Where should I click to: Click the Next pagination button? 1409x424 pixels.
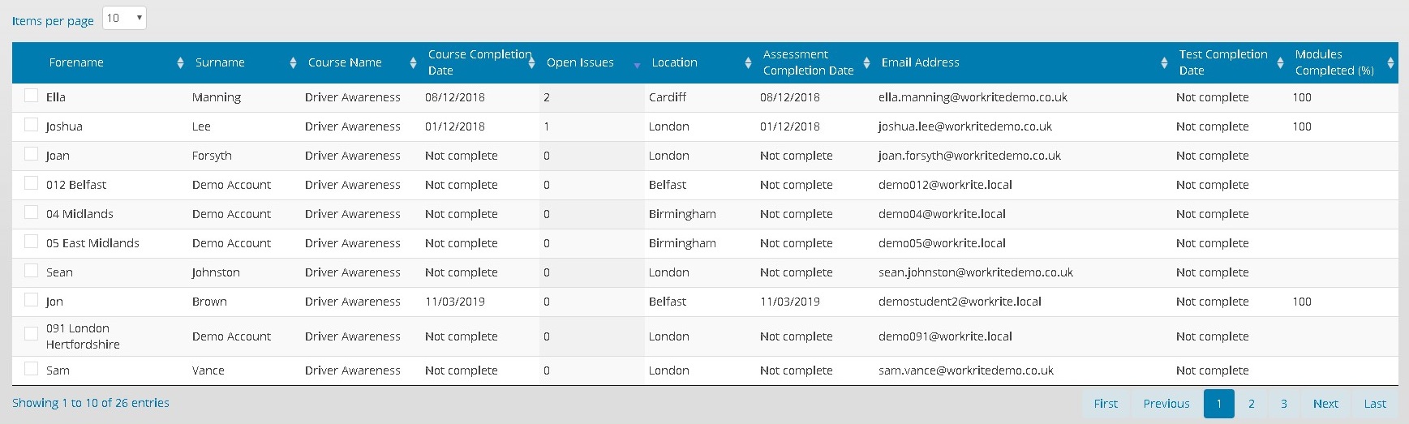(x=1325, y=404)
